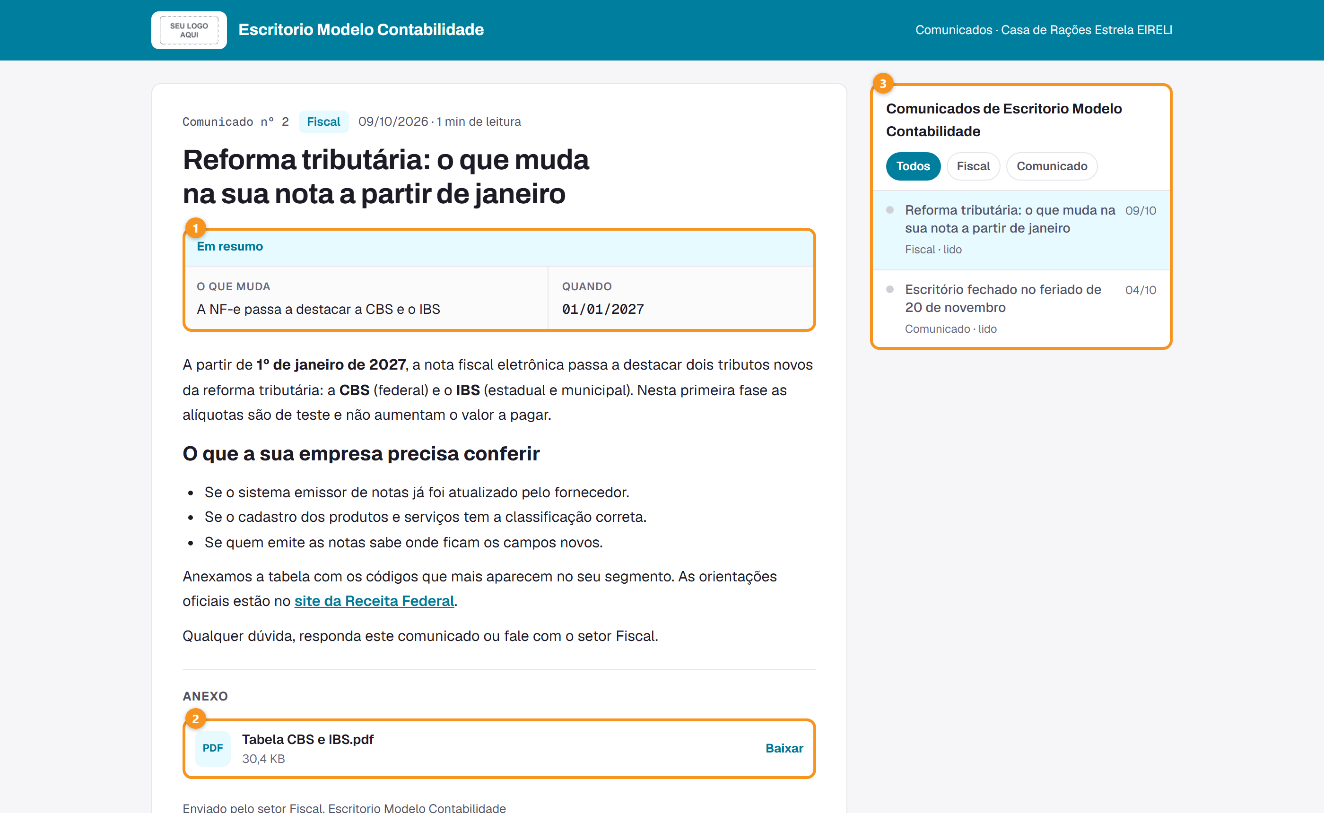Screen dimensions: 1324x813
Task: Click the 09/10 date in sidebar list
Action: click(1140, 211)
